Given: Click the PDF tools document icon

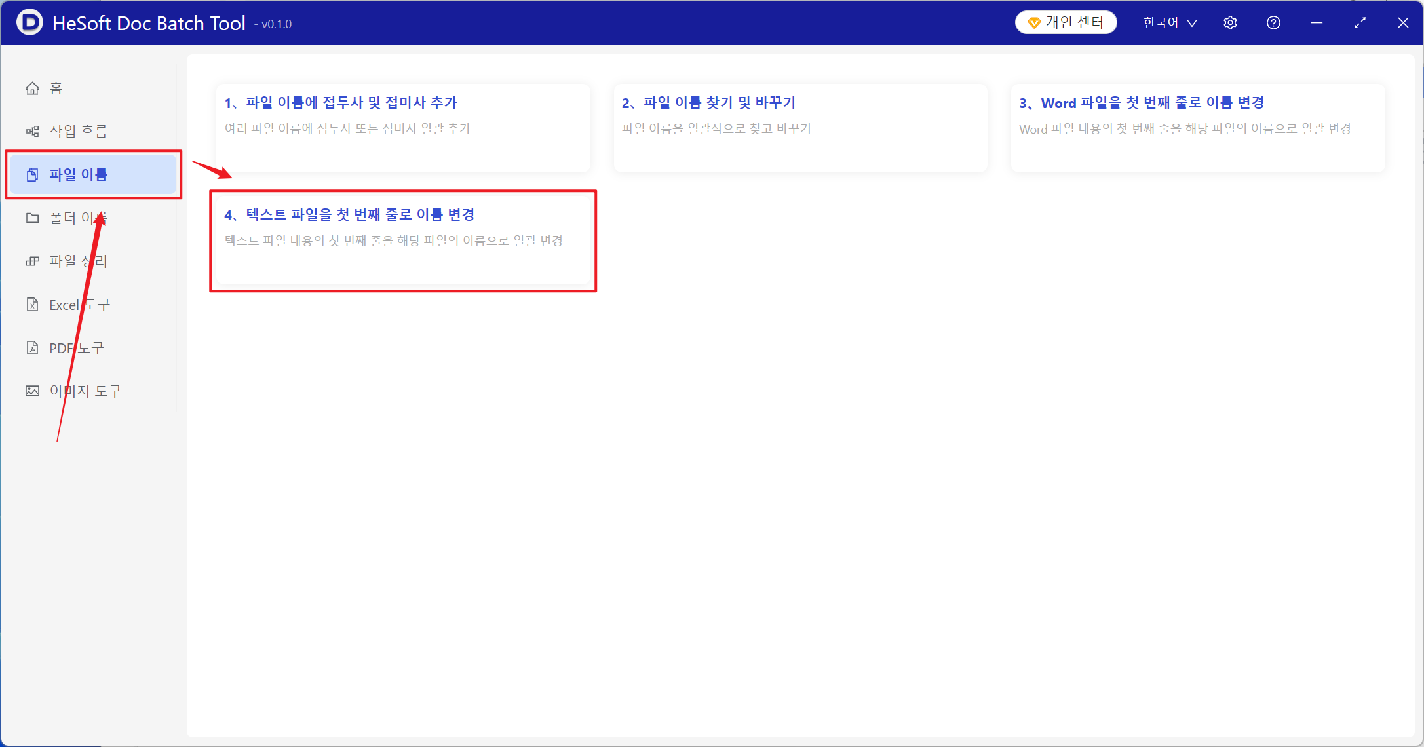Looking at the screenshot, I should coord(32,348).
